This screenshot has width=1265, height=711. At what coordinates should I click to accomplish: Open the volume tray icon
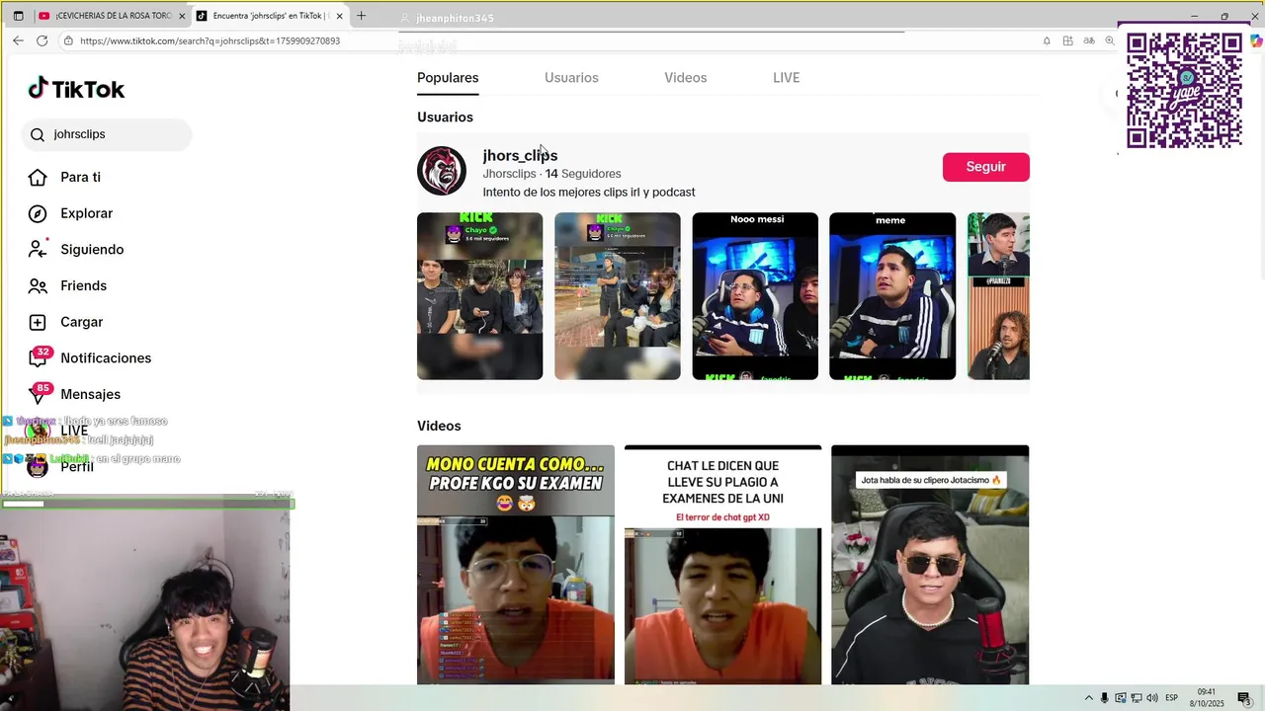(x=1152, y=698)
